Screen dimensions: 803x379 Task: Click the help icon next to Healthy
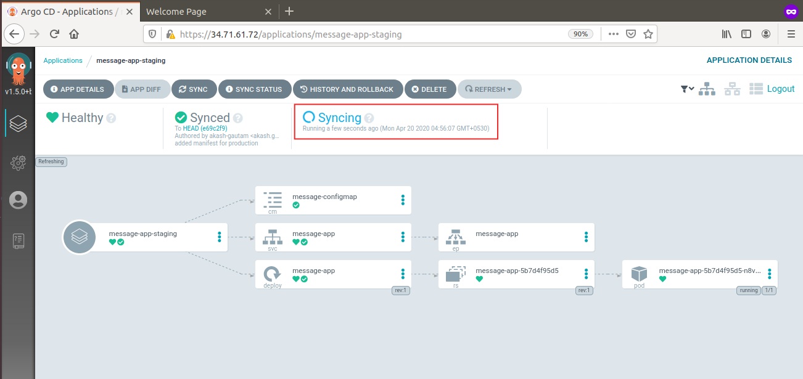111,118
